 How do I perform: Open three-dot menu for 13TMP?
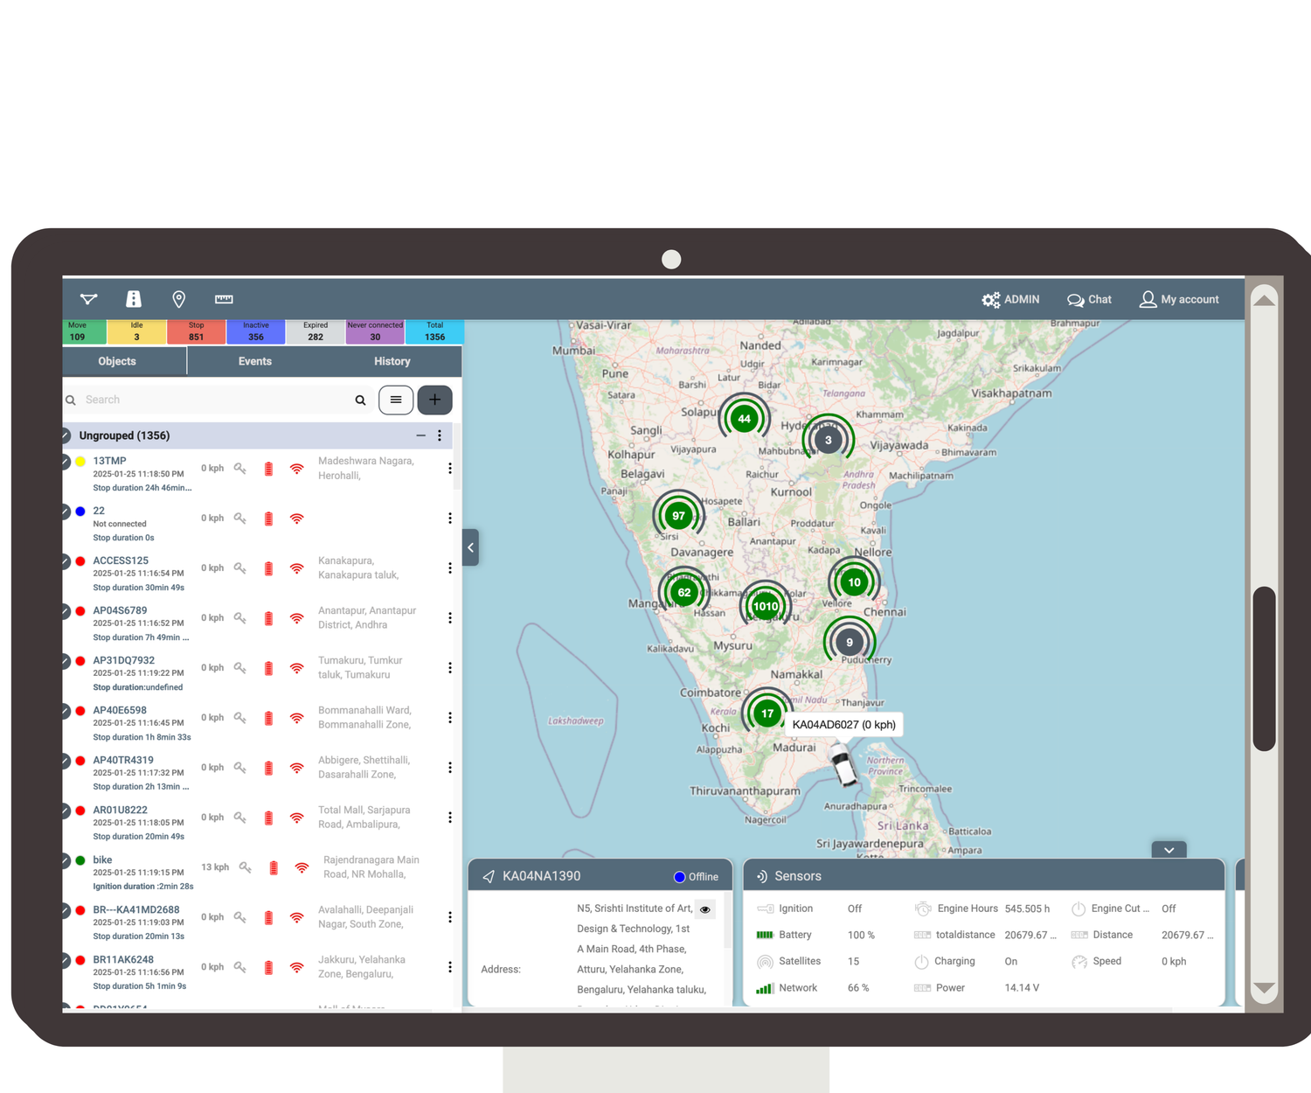pyautogui.click(x=450, y=469)
